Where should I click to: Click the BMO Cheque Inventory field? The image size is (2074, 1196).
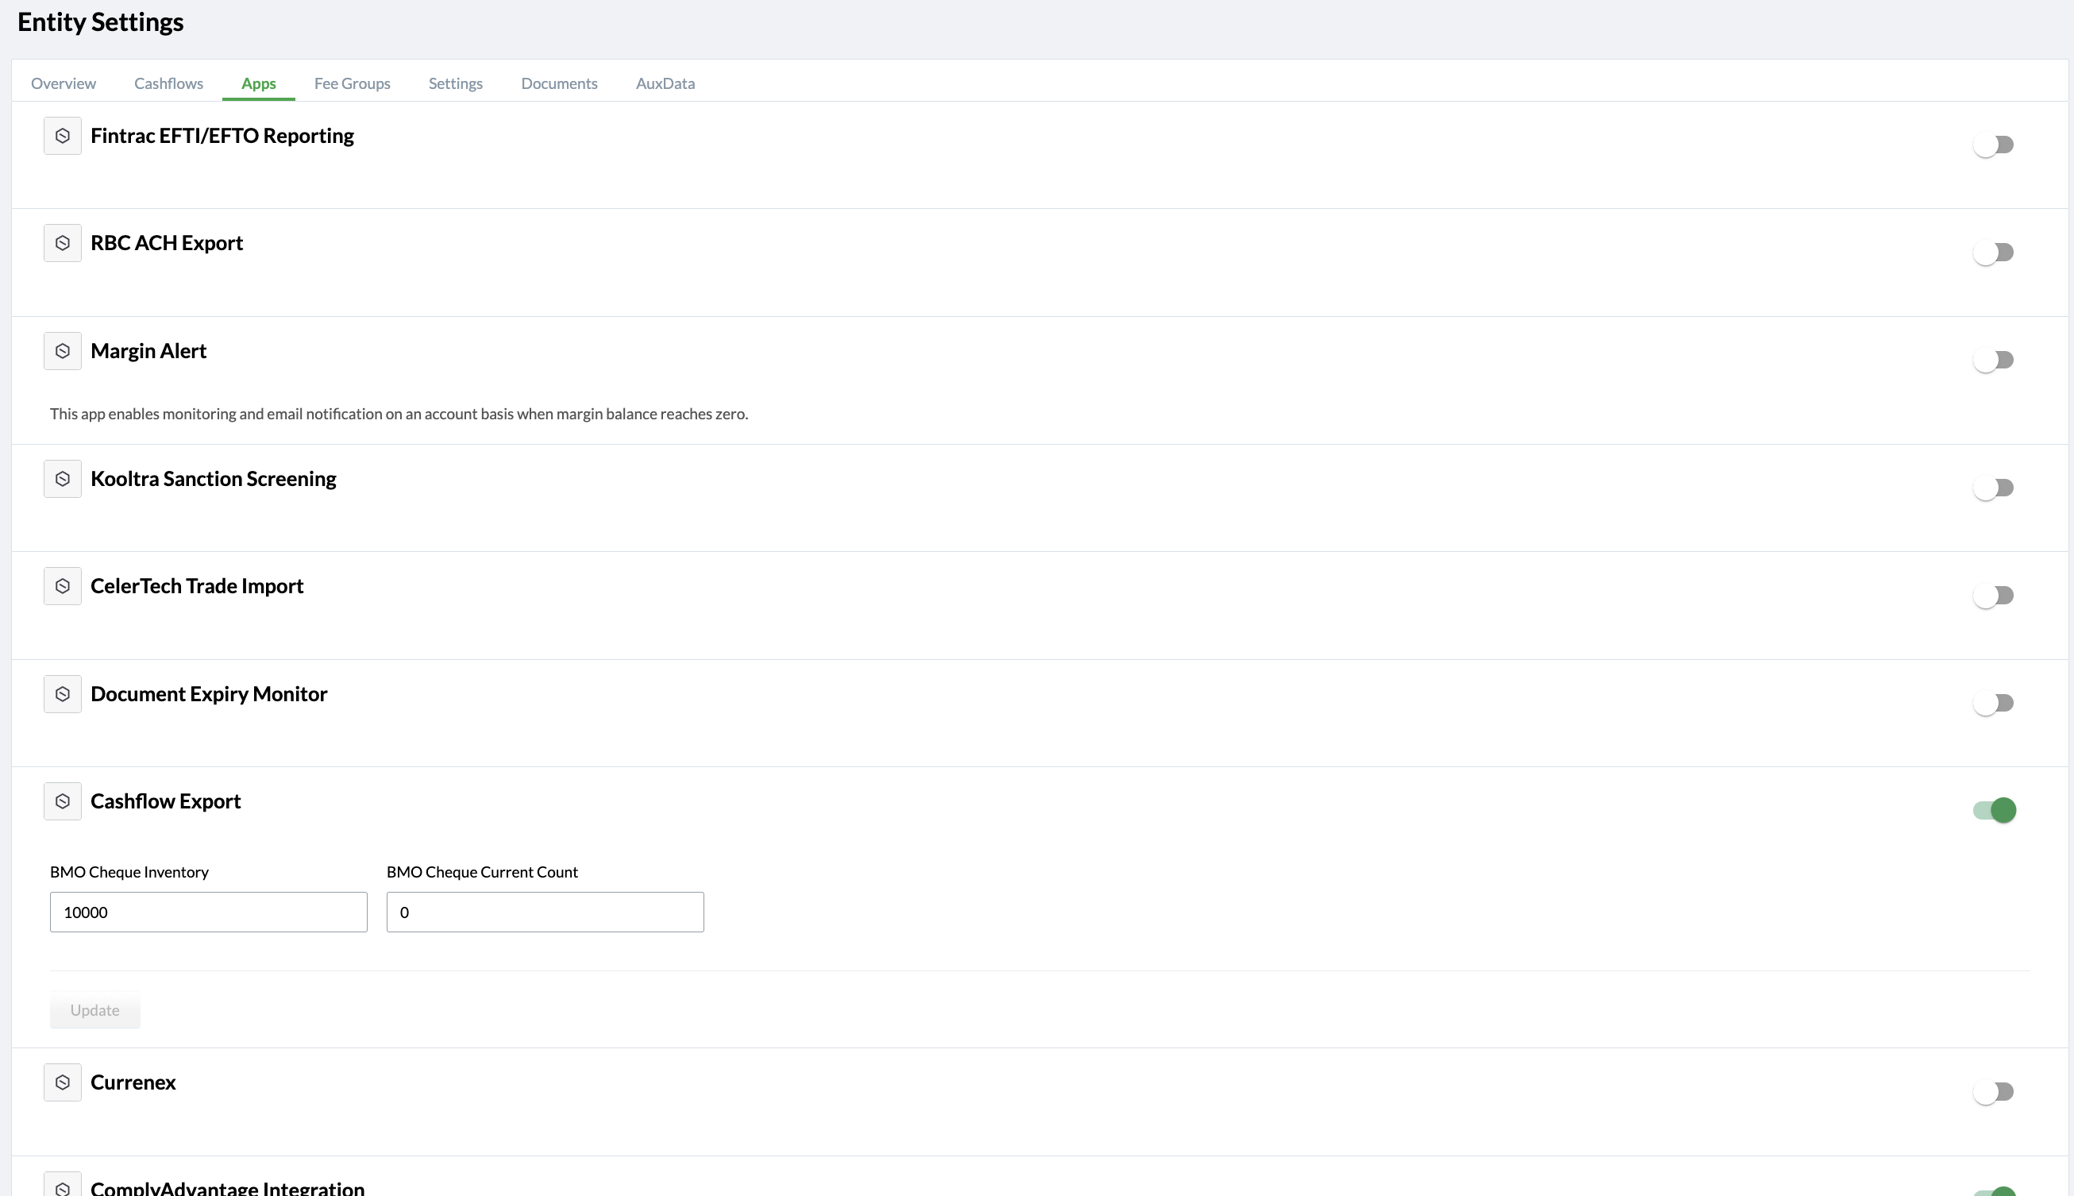point(209,912)
